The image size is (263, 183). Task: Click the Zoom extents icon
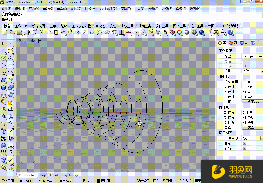point(100,32)
